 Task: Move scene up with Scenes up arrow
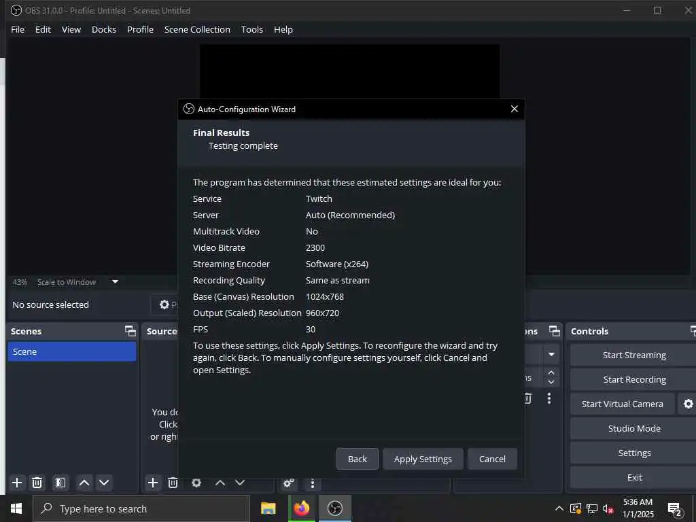tap(84, 483)
